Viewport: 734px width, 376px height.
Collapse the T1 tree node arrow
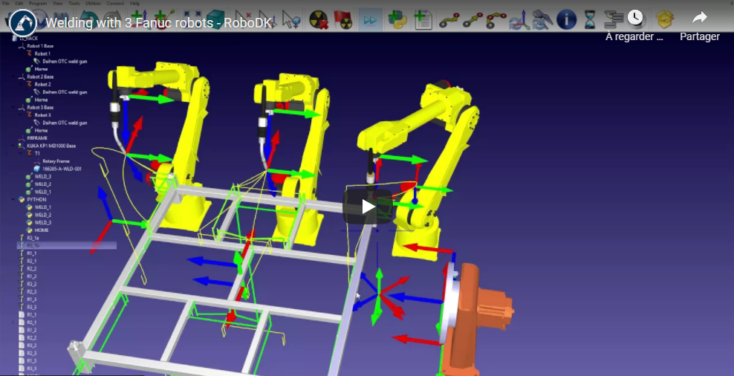click(x=21, y=153)
